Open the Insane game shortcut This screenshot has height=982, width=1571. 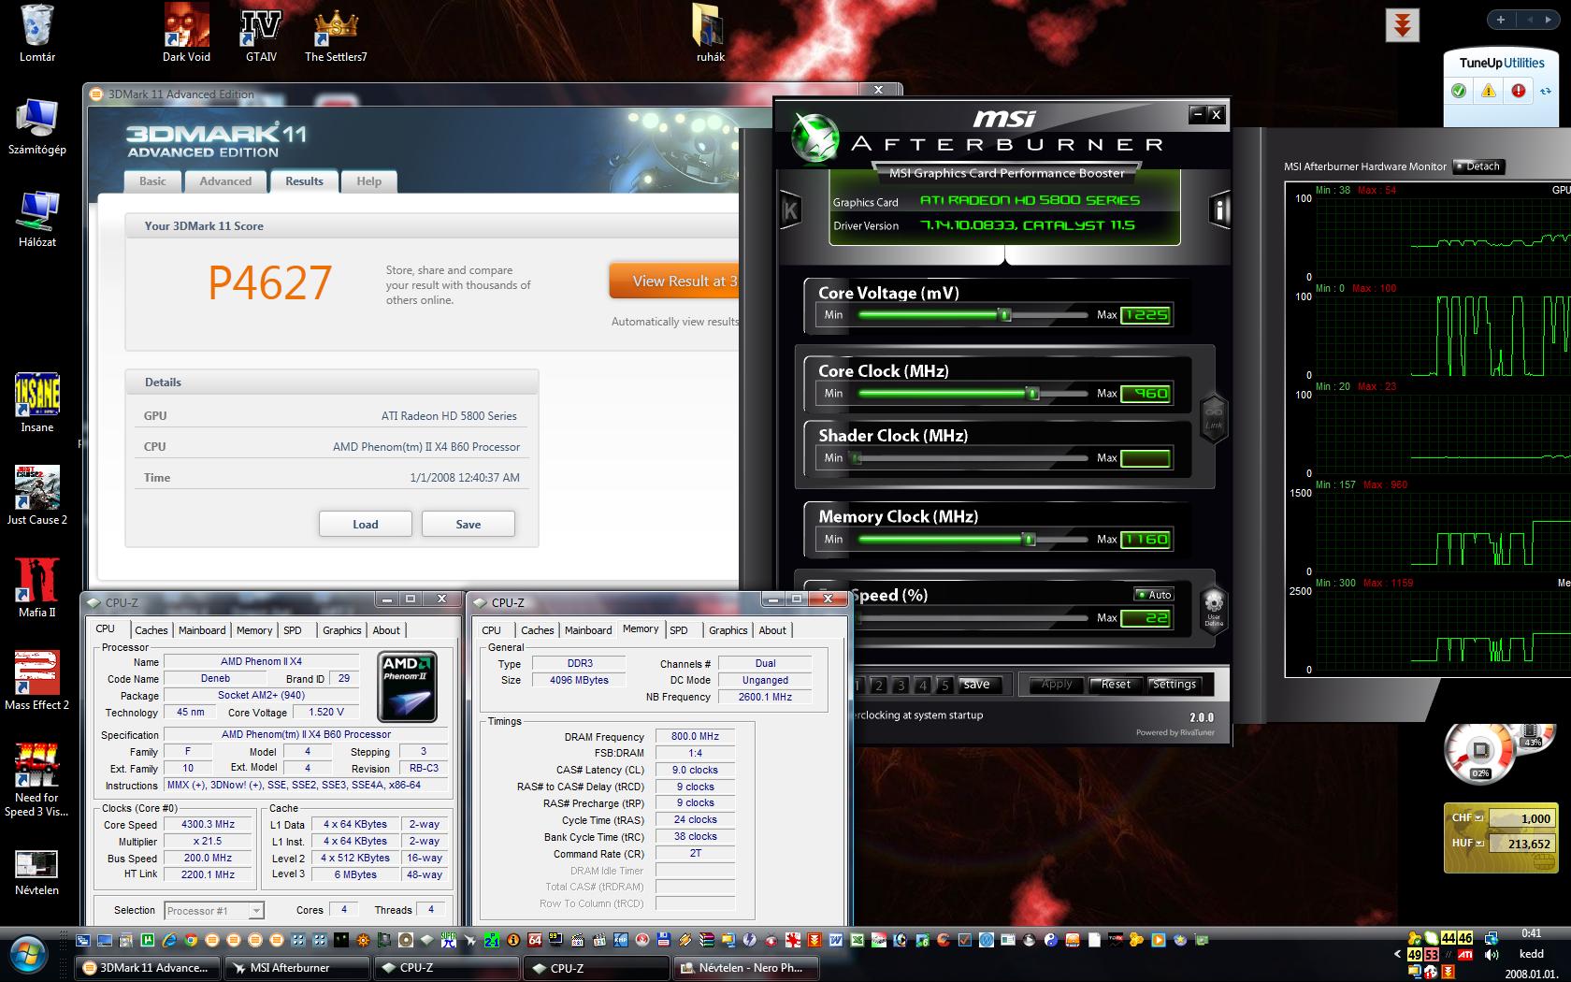pos(37,403)
